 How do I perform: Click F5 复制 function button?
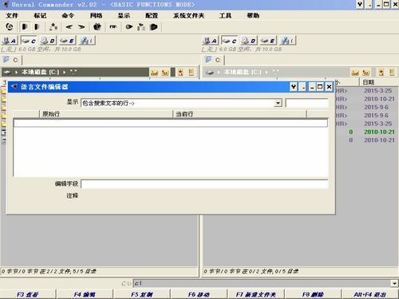point(142,294)
